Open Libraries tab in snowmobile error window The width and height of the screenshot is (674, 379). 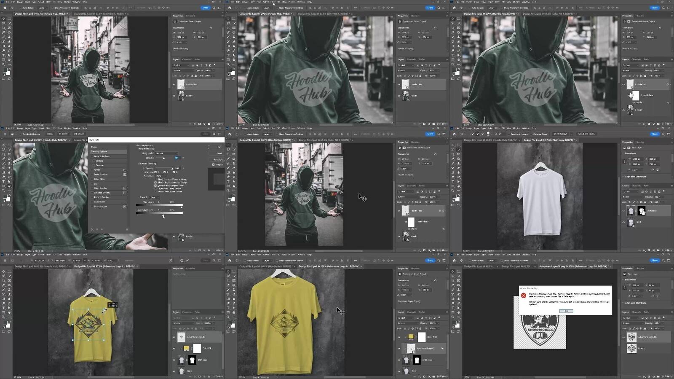tap(640, 269)
